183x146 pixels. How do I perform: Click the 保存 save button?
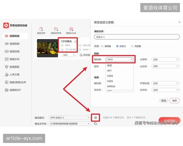click(174, 101)
